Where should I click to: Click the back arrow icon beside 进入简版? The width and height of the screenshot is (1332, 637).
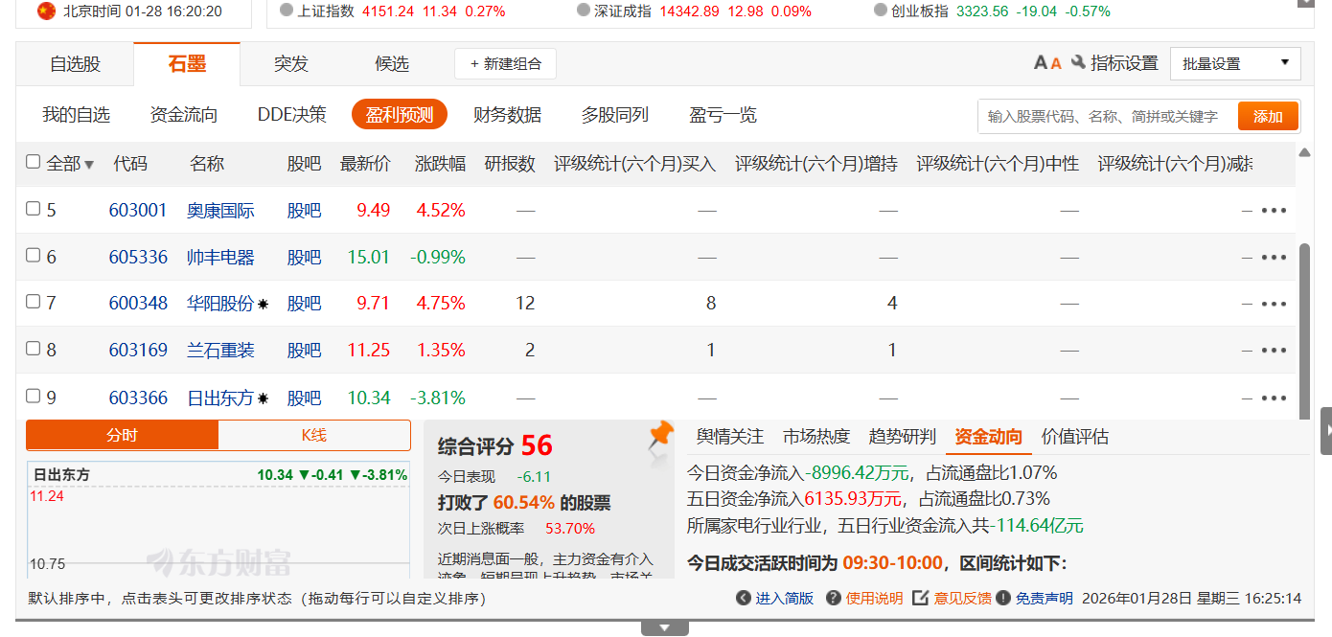click(x=743, y=598)
